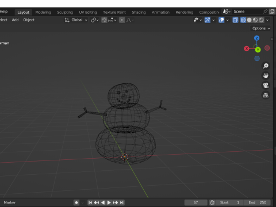
Task: Switch to the Animation workspace tab
Action: (x=160, y=13)
